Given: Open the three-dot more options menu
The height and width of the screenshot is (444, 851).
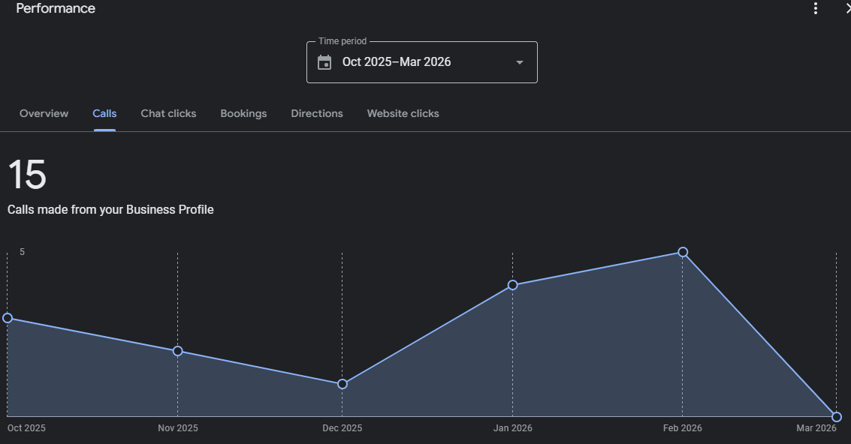Looking at the screenshot, I should click(x=816, y=8).
